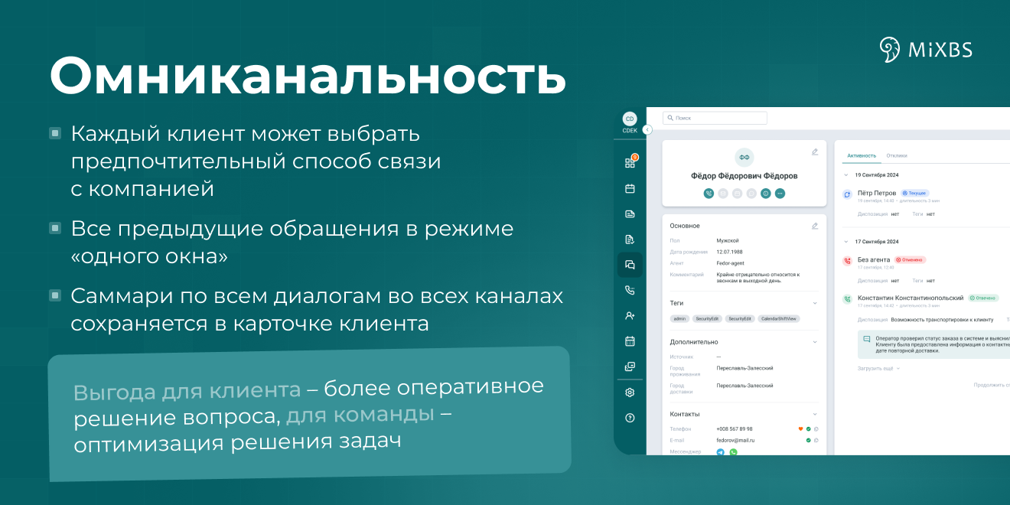Collapse the sidebar with arrow toggle

point(647,130)
